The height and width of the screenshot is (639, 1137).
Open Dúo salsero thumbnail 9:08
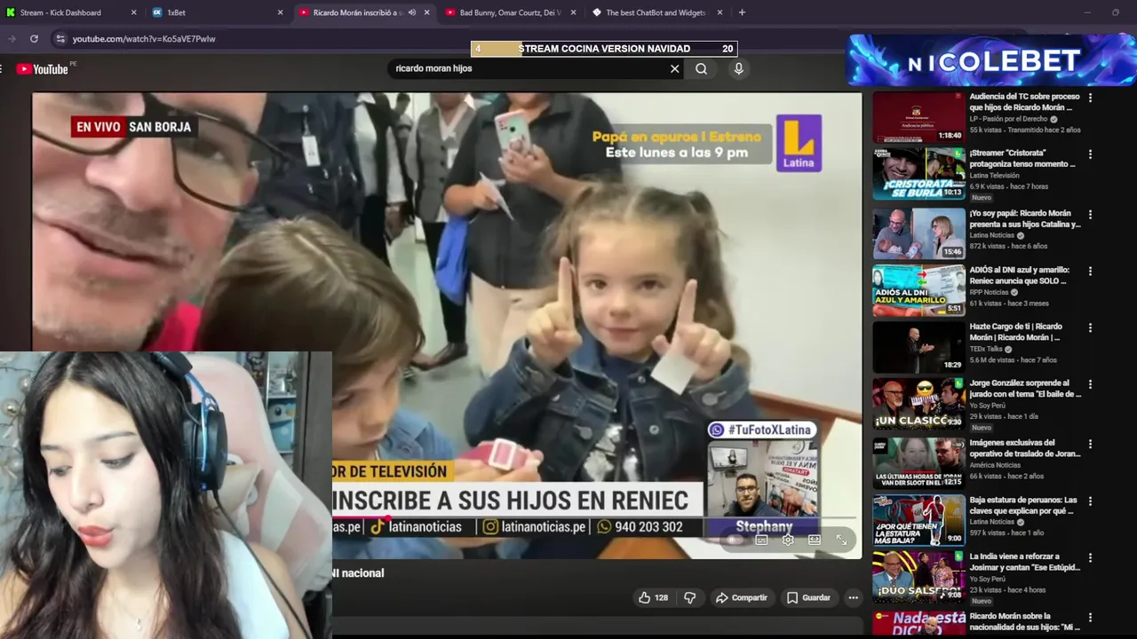coord(918,577)
